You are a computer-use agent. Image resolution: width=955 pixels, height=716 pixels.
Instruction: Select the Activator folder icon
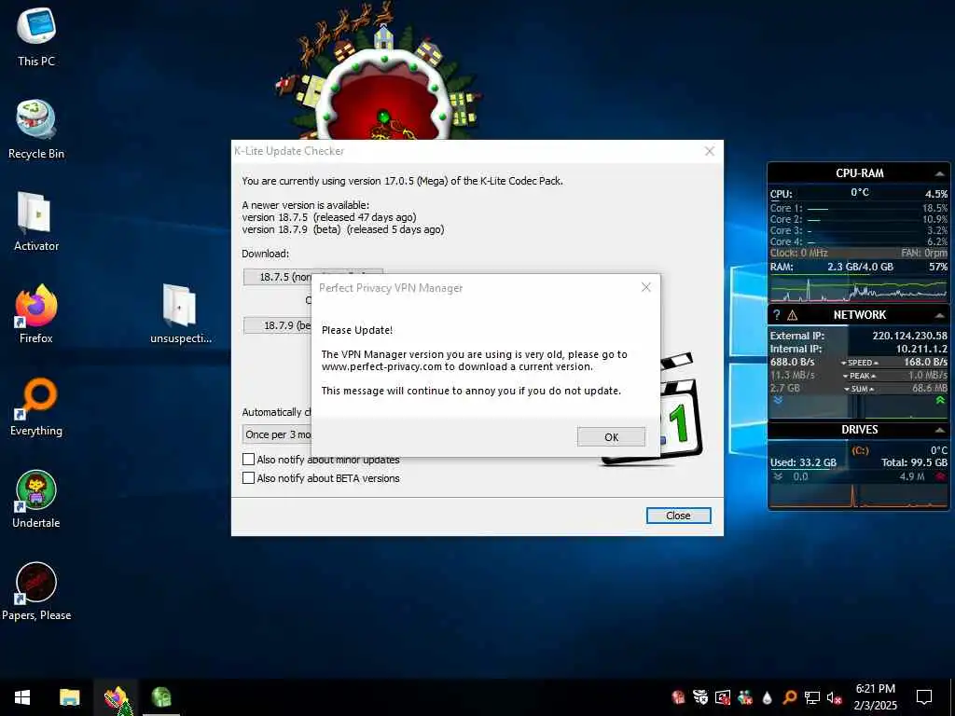click(36, 222)
